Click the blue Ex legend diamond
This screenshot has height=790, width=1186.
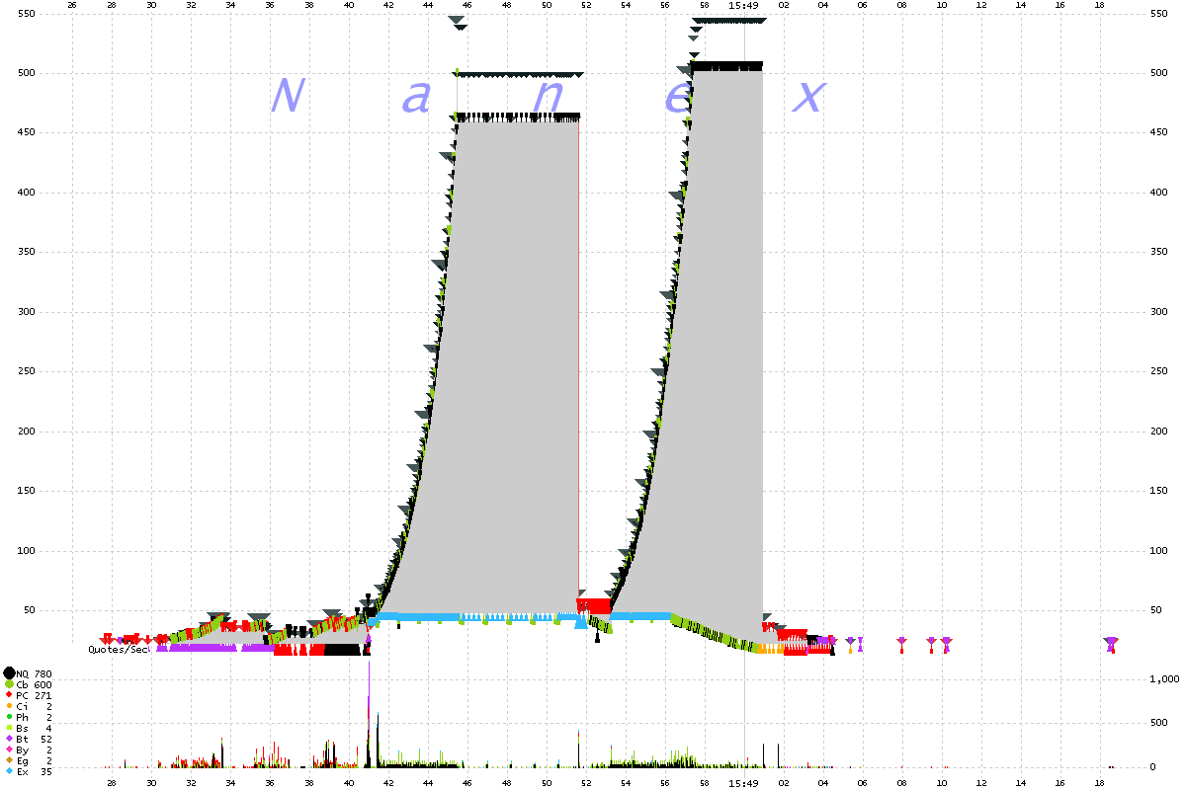point(9,771)
